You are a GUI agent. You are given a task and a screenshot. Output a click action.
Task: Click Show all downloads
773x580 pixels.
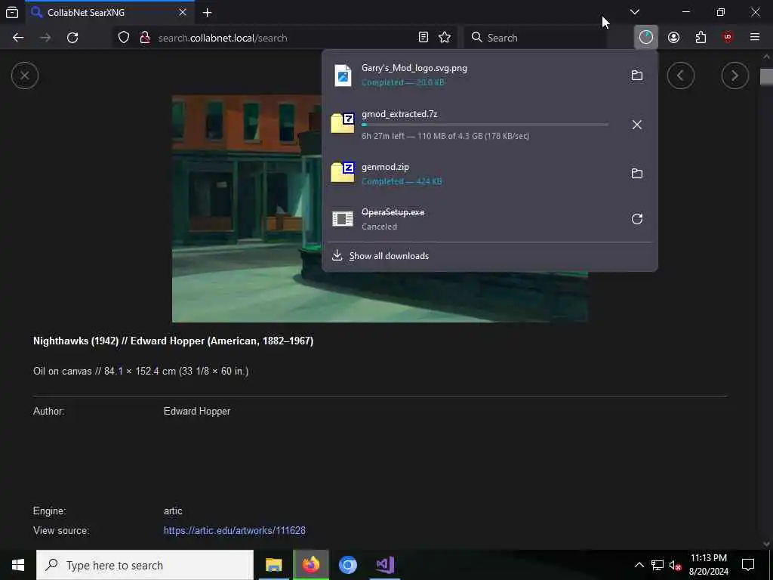click(489, 255)
